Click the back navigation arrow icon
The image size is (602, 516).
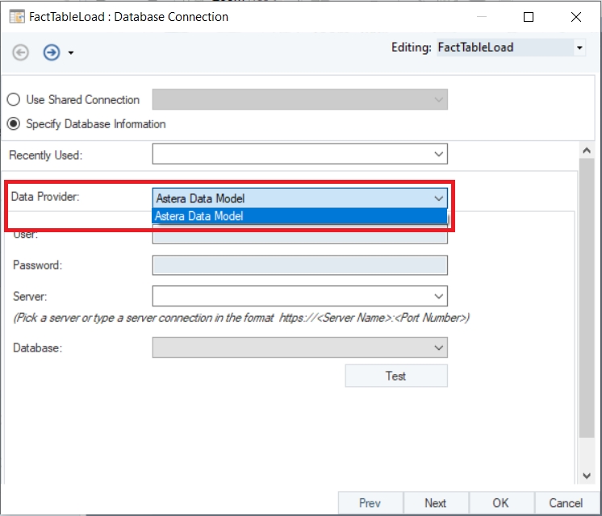tap(21, 52)
